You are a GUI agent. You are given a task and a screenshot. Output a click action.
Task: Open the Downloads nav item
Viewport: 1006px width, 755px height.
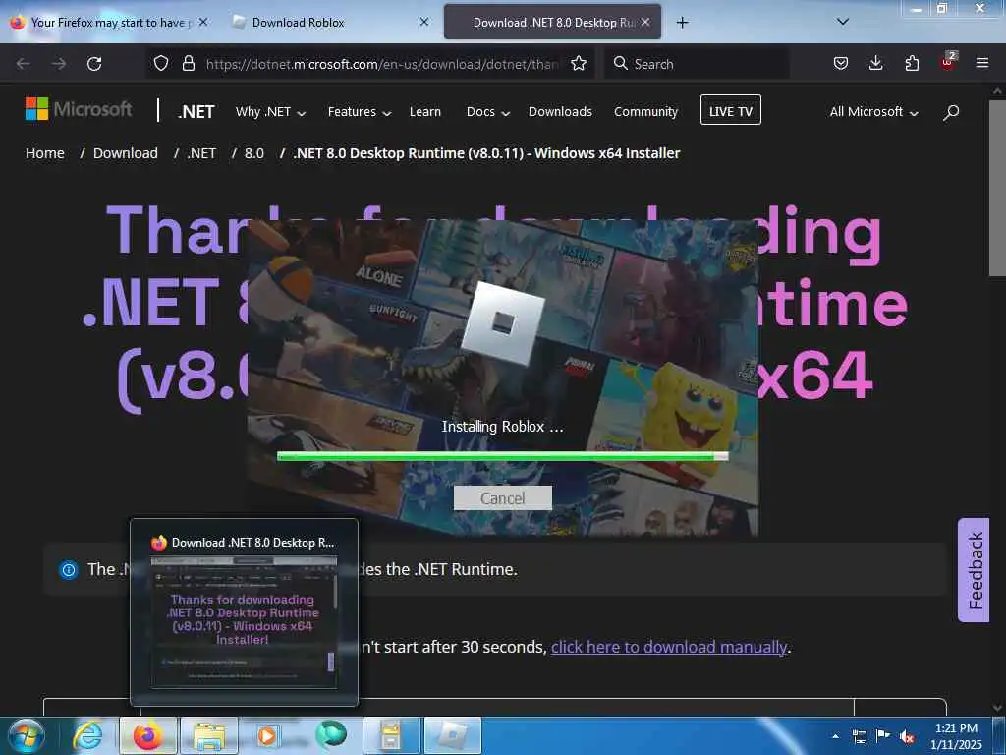560,112
